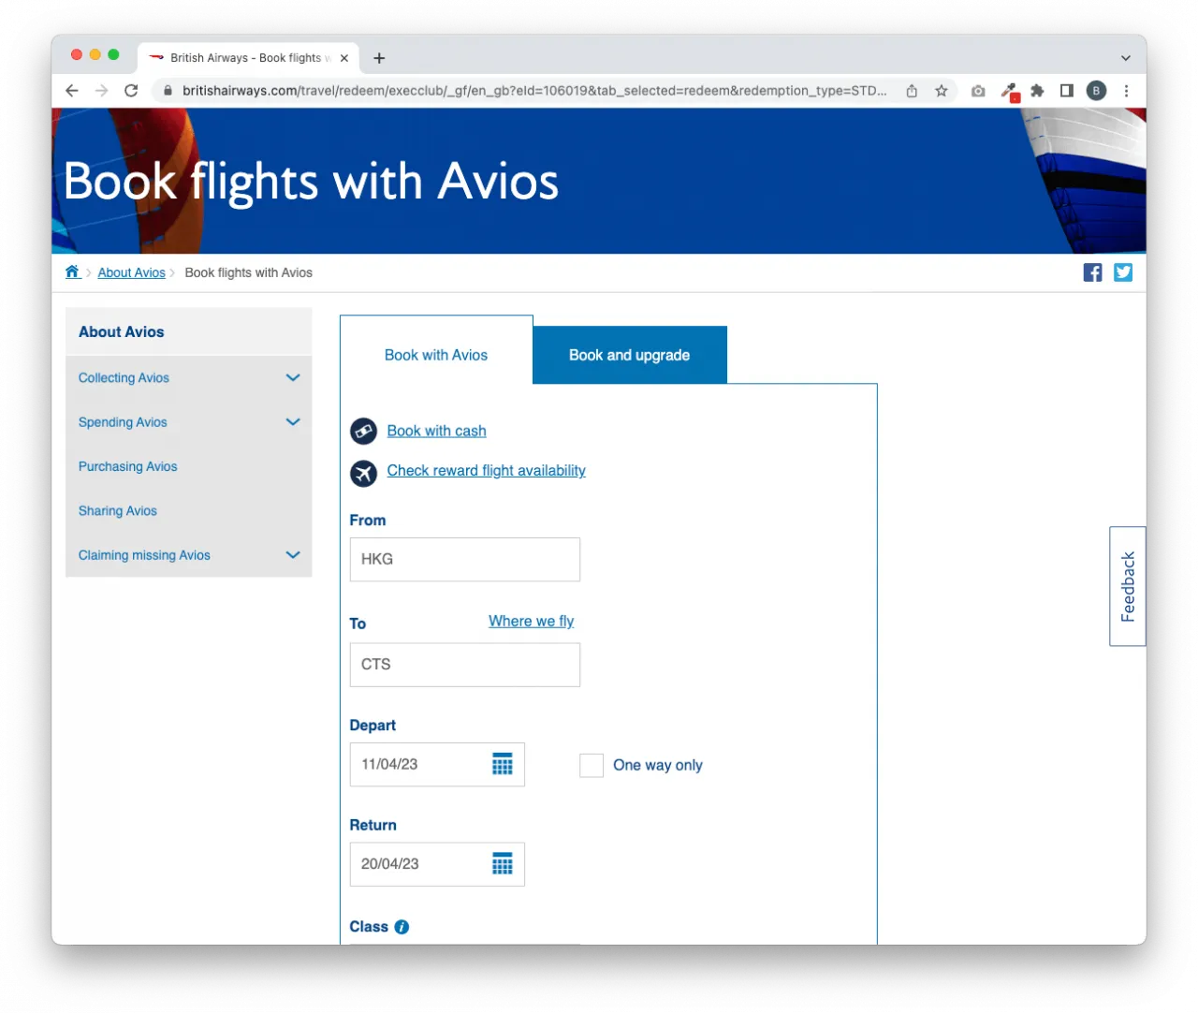Click About Avios sidebar heading

tap(121, 331)
